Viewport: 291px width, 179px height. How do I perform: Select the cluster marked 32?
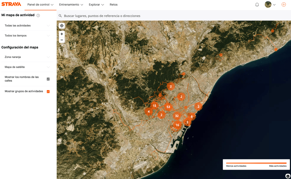coord(177,116)
